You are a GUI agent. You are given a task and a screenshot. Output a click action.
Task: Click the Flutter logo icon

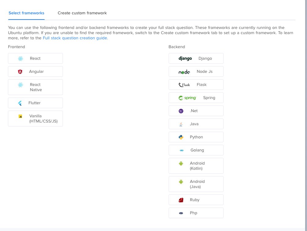pyautogui.click(x=20, y=103)
